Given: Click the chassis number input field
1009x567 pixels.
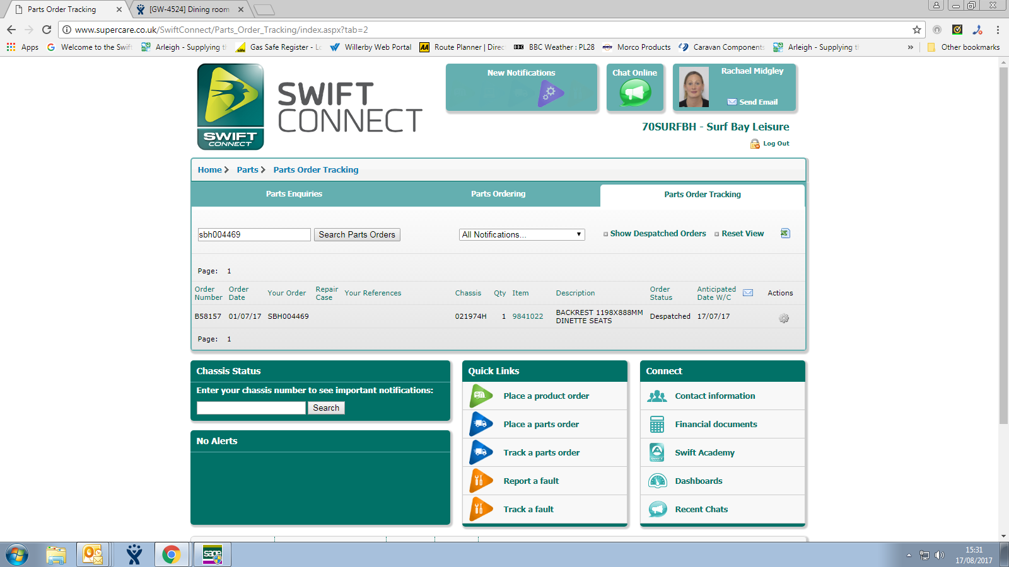Looking at the screenshot, I should coord(251,408).
